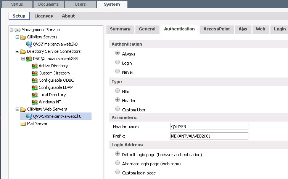Screen dimensions: 288x179
Task: Open the System tab
Action: tap(112, 4)
